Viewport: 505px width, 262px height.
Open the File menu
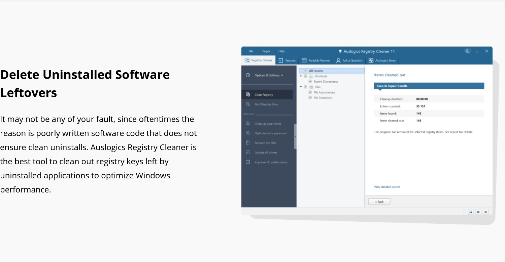tap(251, 51)
